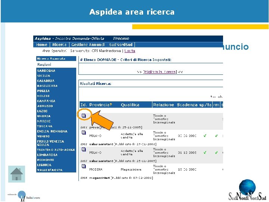Select the BASILICATA region

pos(47,86)
